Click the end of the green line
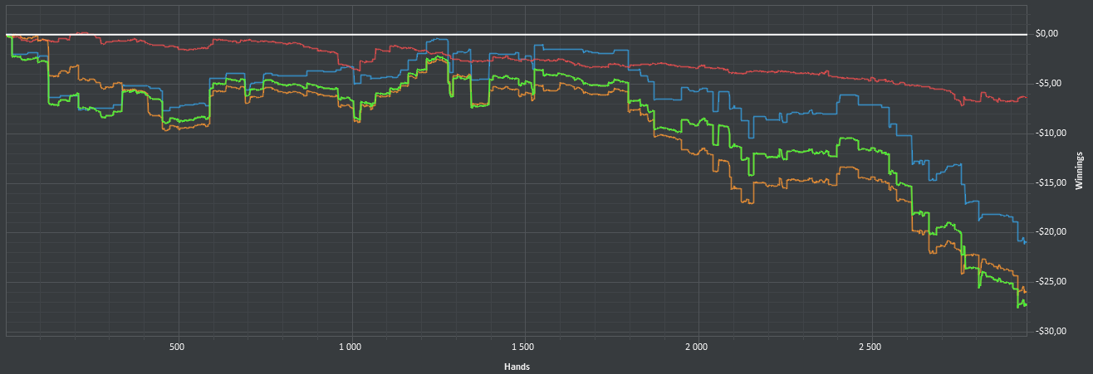The width and height of the screenshot is (1093, 374). click(1026, 305)
